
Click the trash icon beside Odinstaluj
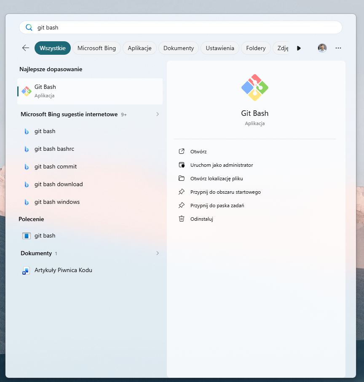(182, 219)
